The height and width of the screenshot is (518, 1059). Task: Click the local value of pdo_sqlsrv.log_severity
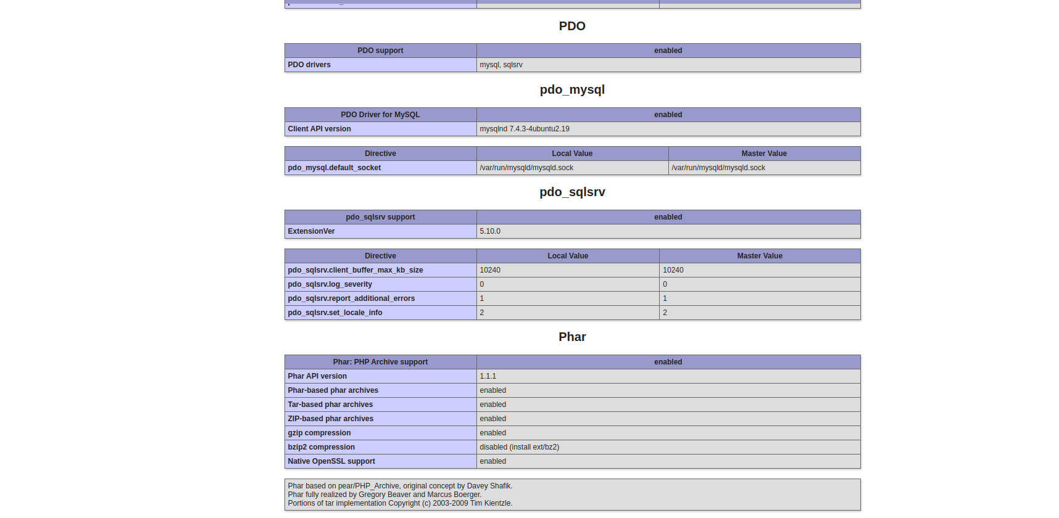[482, 284]
